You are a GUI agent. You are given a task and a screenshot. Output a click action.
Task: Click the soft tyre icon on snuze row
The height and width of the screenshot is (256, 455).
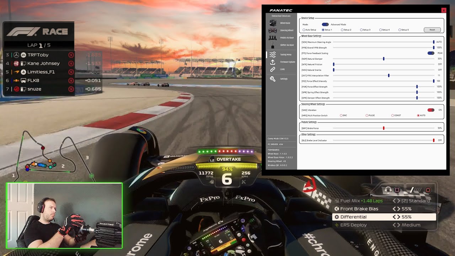pyautogui.click(x=71, y=89)
